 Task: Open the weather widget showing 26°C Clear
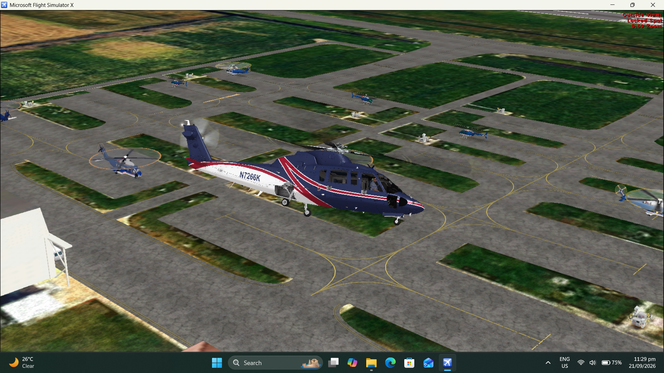(x=22, y=363)
